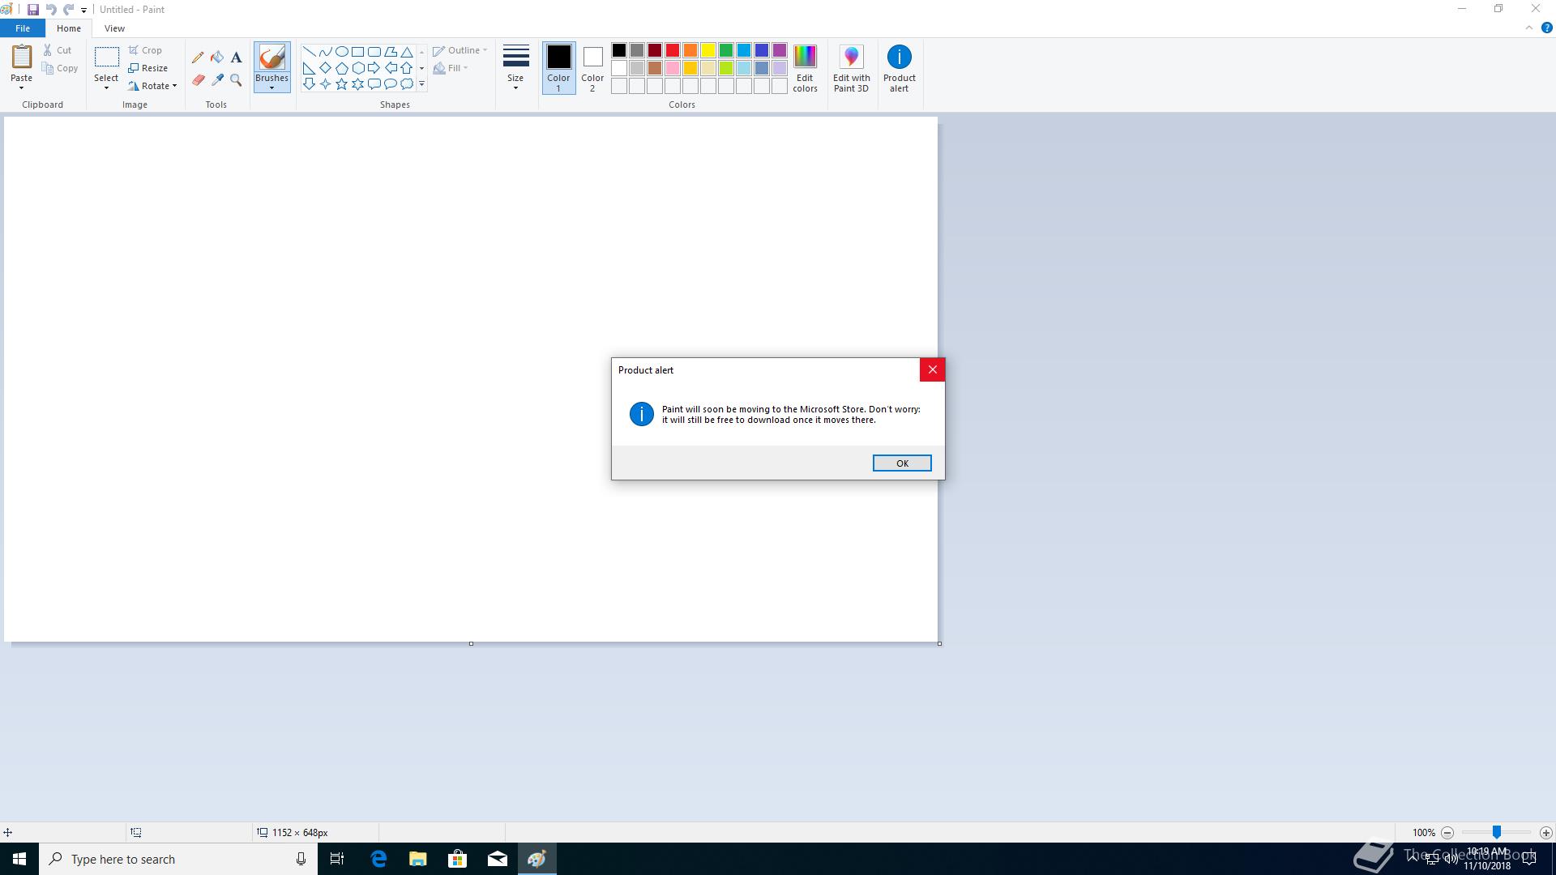Click the Windows Start button
This screenshot has width=1556, height=875.
pyautogui.click(x=19, y=859)
